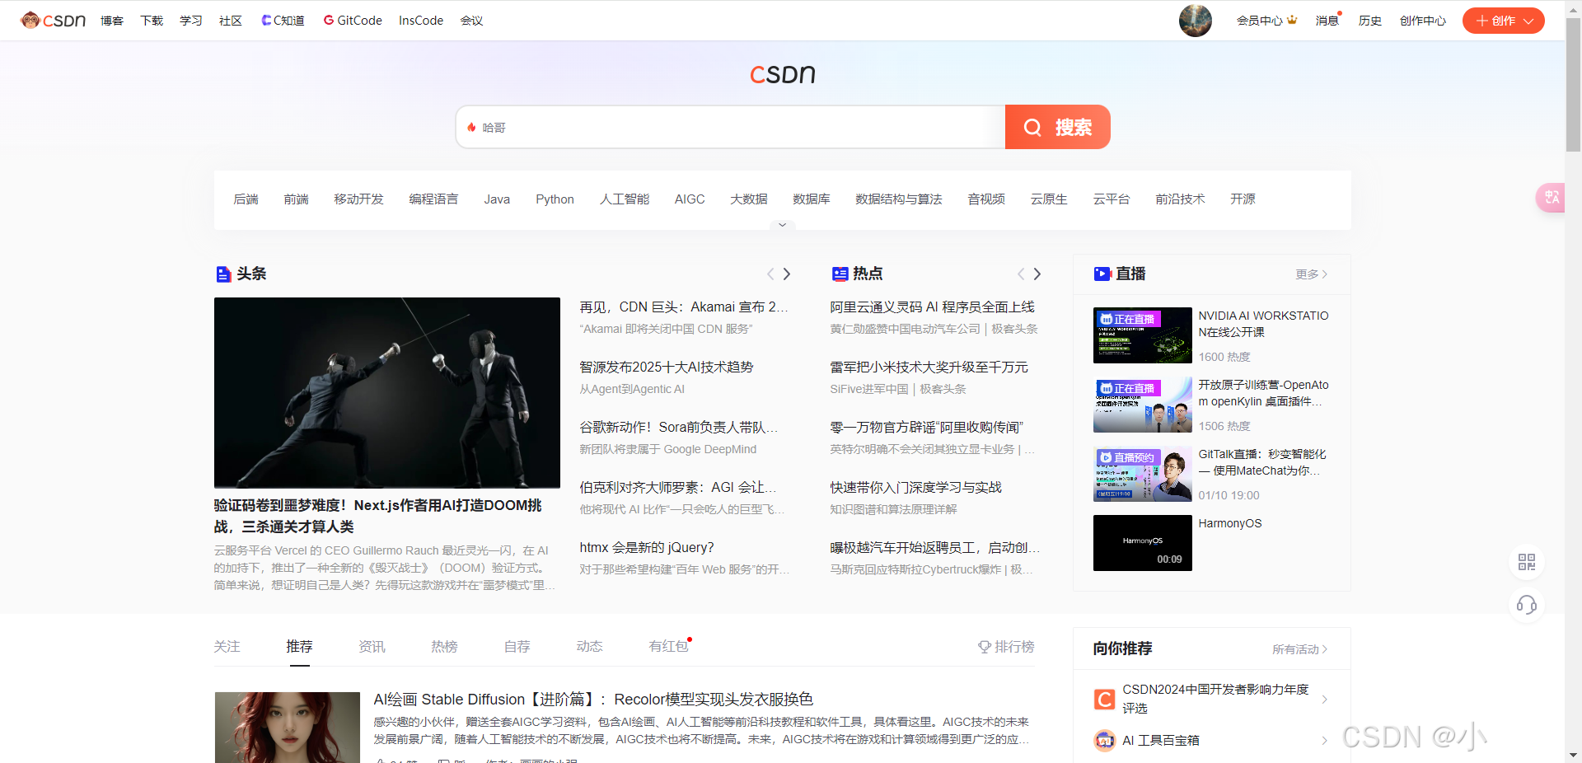The height and width of the screenshot is (763, 1582).
Task: Choose the 后端 category
Action: (x=246, y=199)
